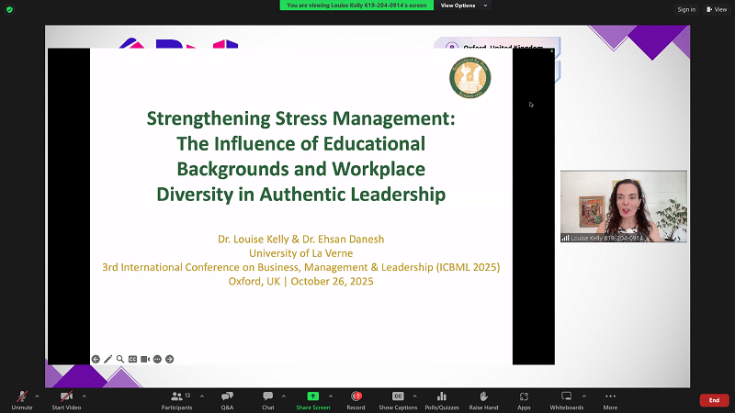Click the red End button

tap(714, 400)
